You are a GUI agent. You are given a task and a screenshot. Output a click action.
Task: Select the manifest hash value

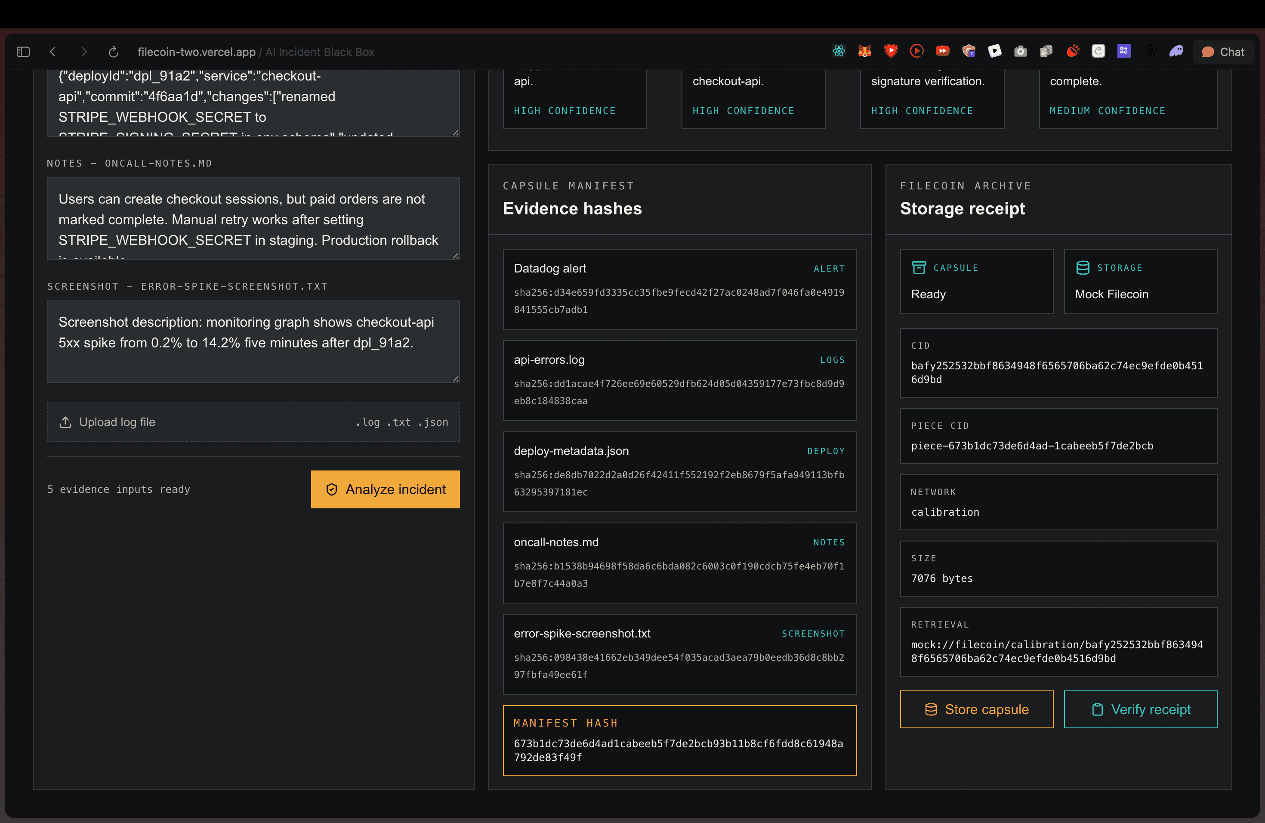tap(678, 750)
